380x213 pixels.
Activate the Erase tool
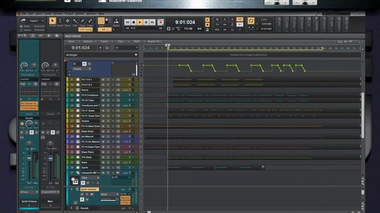[90, 21]
